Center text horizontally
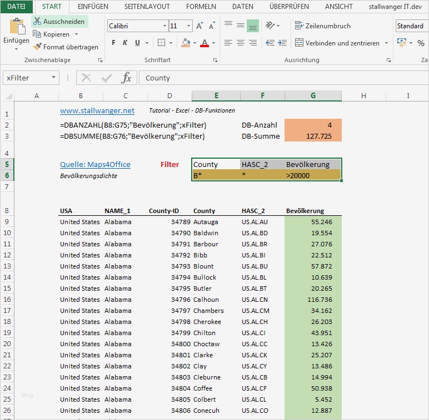This screenshot has width=429, height=420. click(x=241, y=43)
